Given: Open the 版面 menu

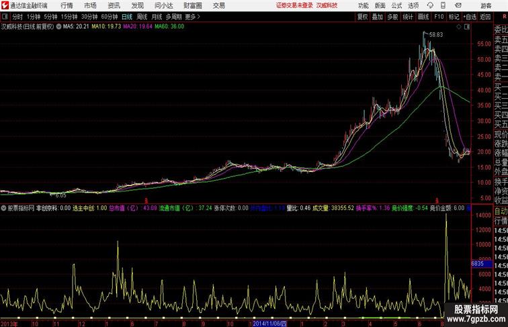Looking at the screenshot, I should [380, 5].
